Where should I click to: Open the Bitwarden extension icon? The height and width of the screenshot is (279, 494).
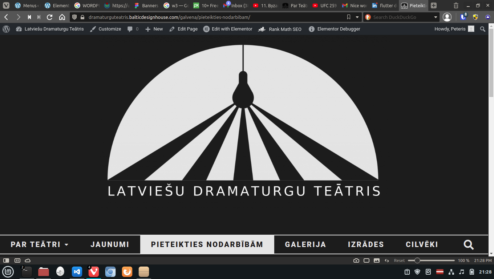coord(463,17)
